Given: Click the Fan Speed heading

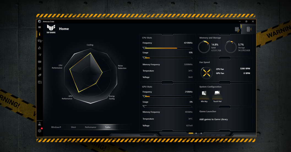Looking at the screenshot, I should pyautogui.click(x=205, y=62).
